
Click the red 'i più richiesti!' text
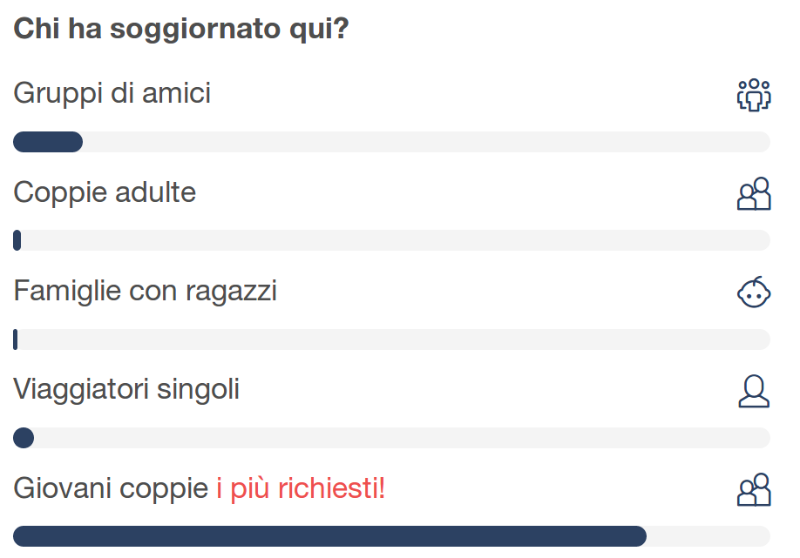301,488
